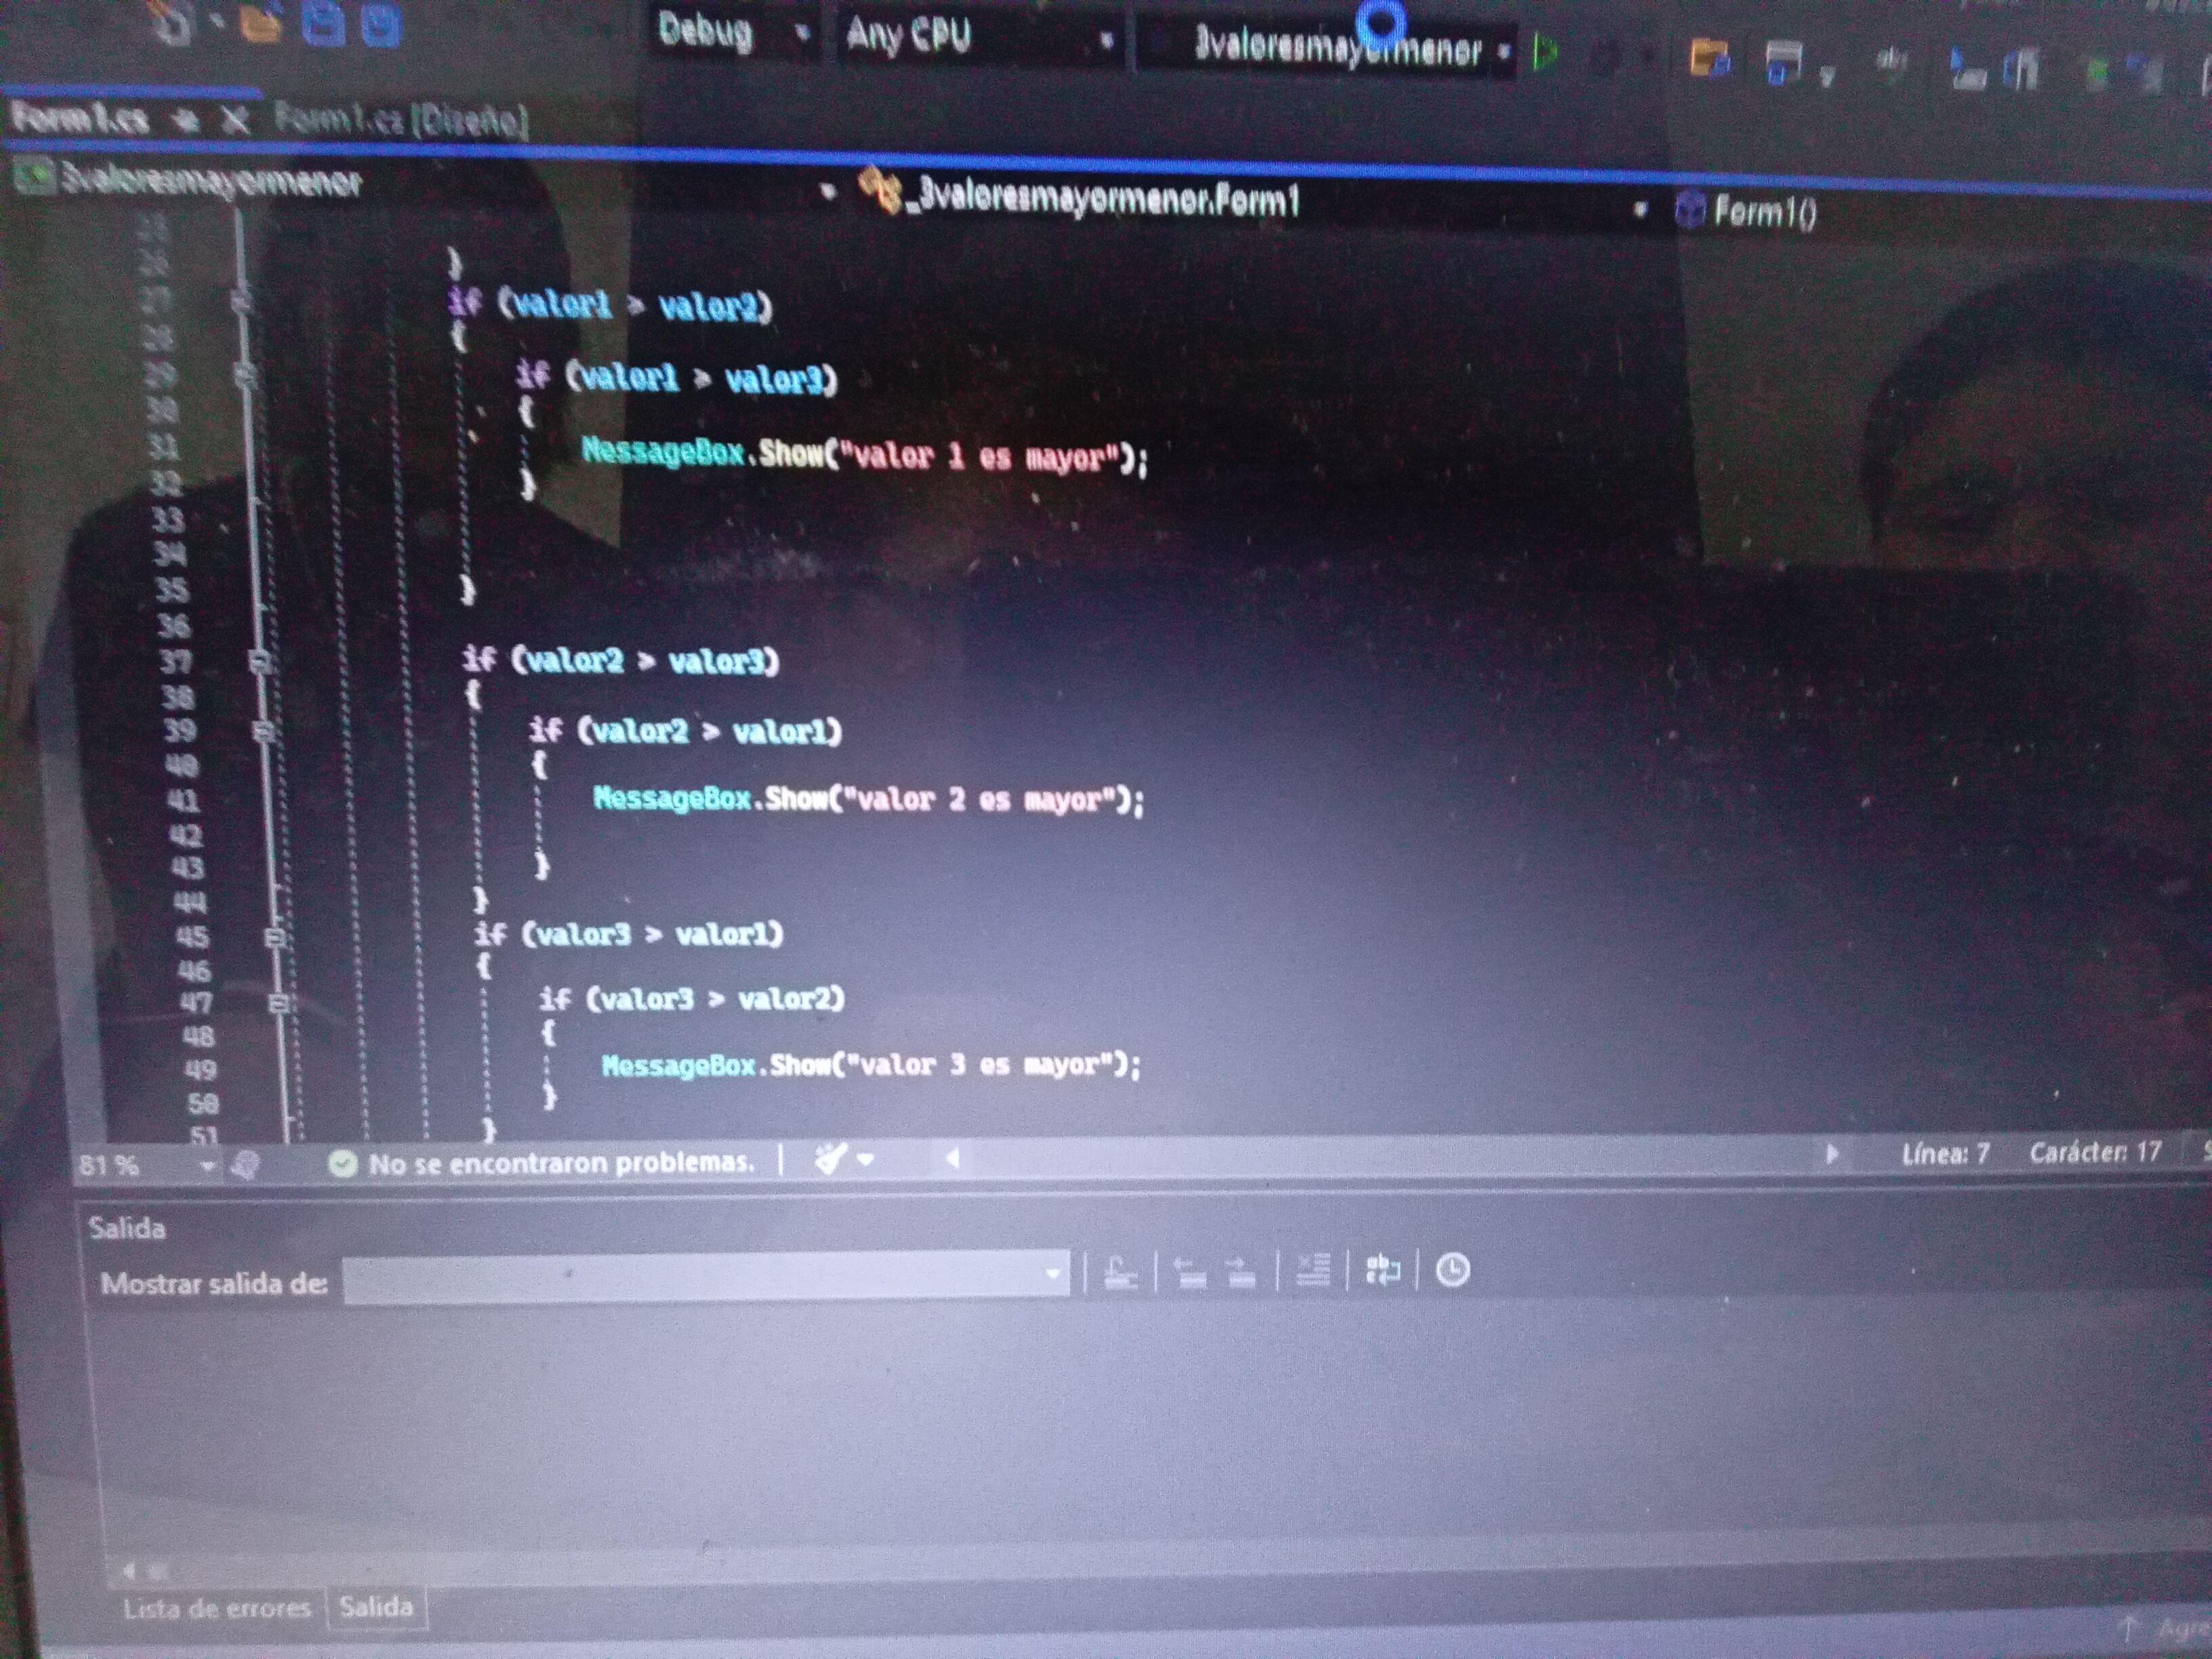
Task: Open the Lista de errores tab
Action: pyautogui.click(x=217, y=1609)
